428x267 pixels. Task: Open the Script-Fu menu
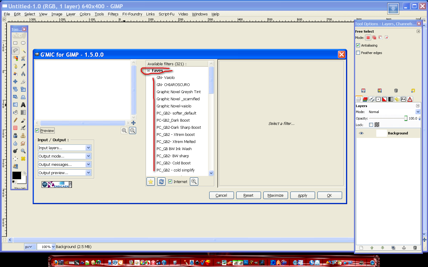[x=166, y=14]
